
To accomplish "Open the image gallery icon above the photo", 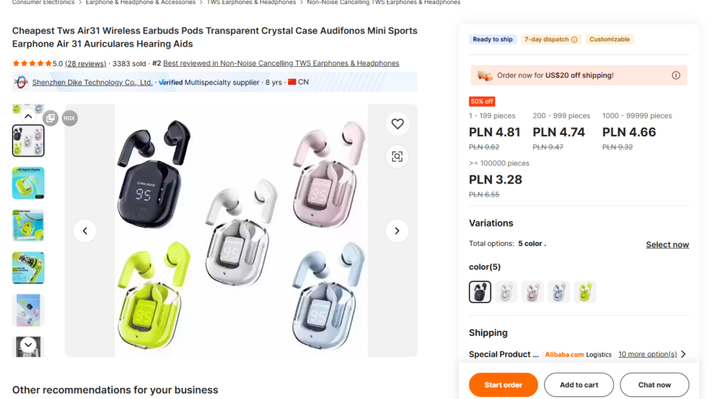I will [50, 118].
